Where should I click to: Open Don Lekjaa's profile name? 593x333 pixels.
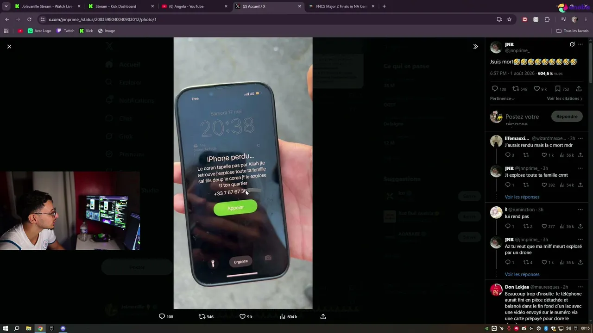517,287
